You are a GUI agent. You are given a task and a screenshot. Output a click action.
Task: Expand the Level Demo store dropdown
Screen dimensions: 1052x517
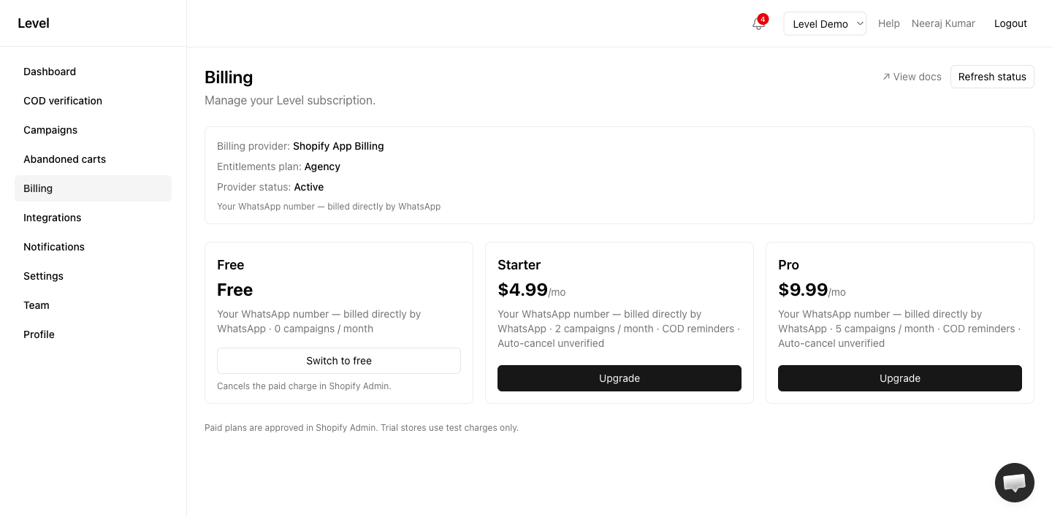click(825, 23)
